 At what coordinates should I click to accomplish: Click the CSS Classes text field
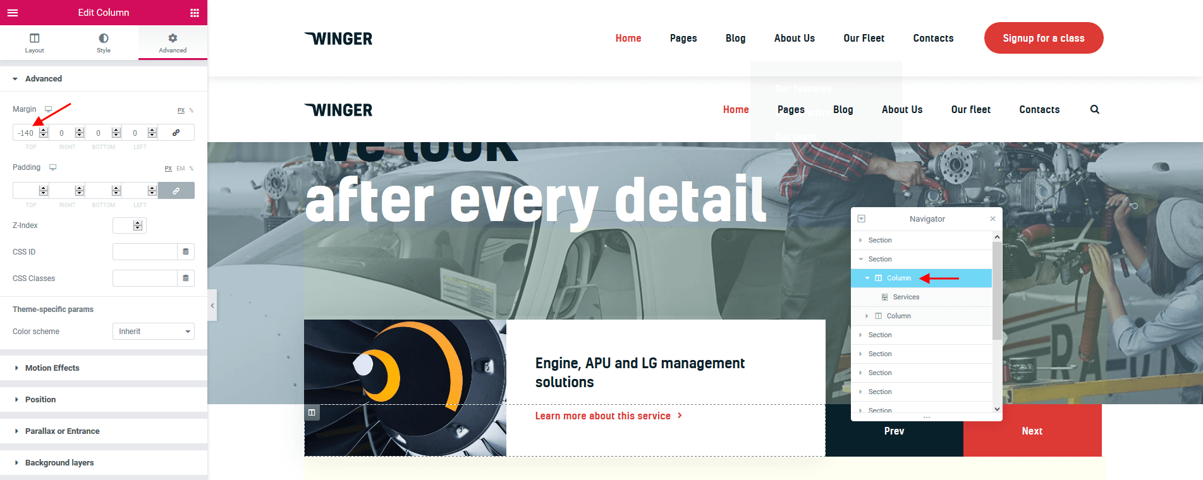tap(145, 279)
